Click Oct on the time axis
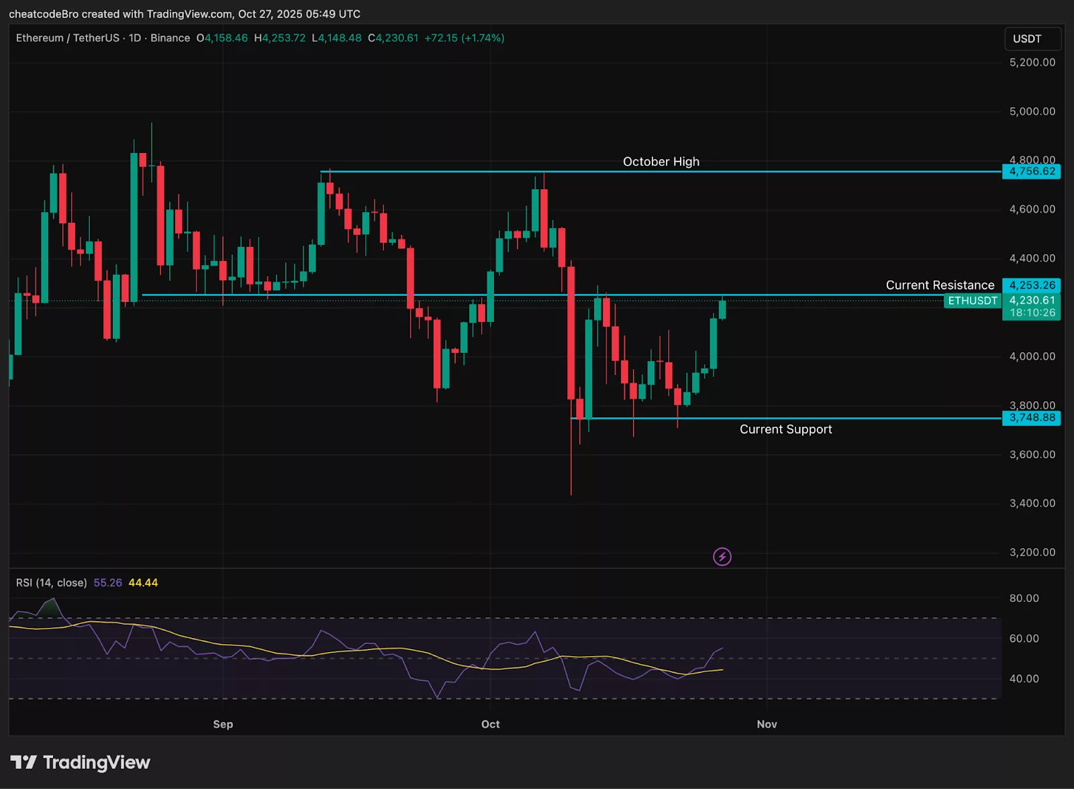The image size is (1074, 789). (490, 725)
